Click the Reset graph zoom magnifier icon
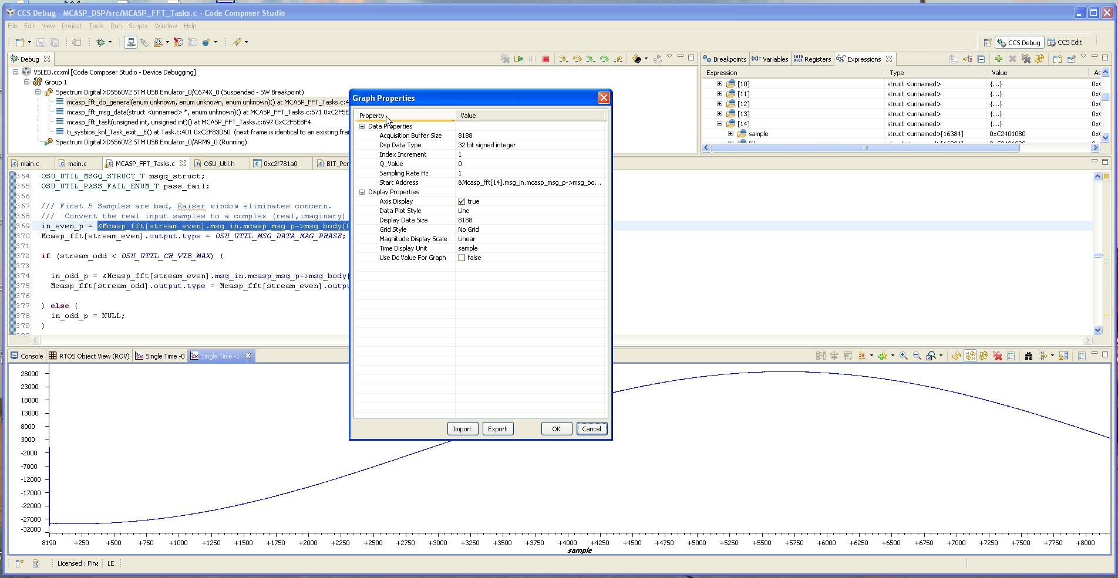 click(931, 356)
